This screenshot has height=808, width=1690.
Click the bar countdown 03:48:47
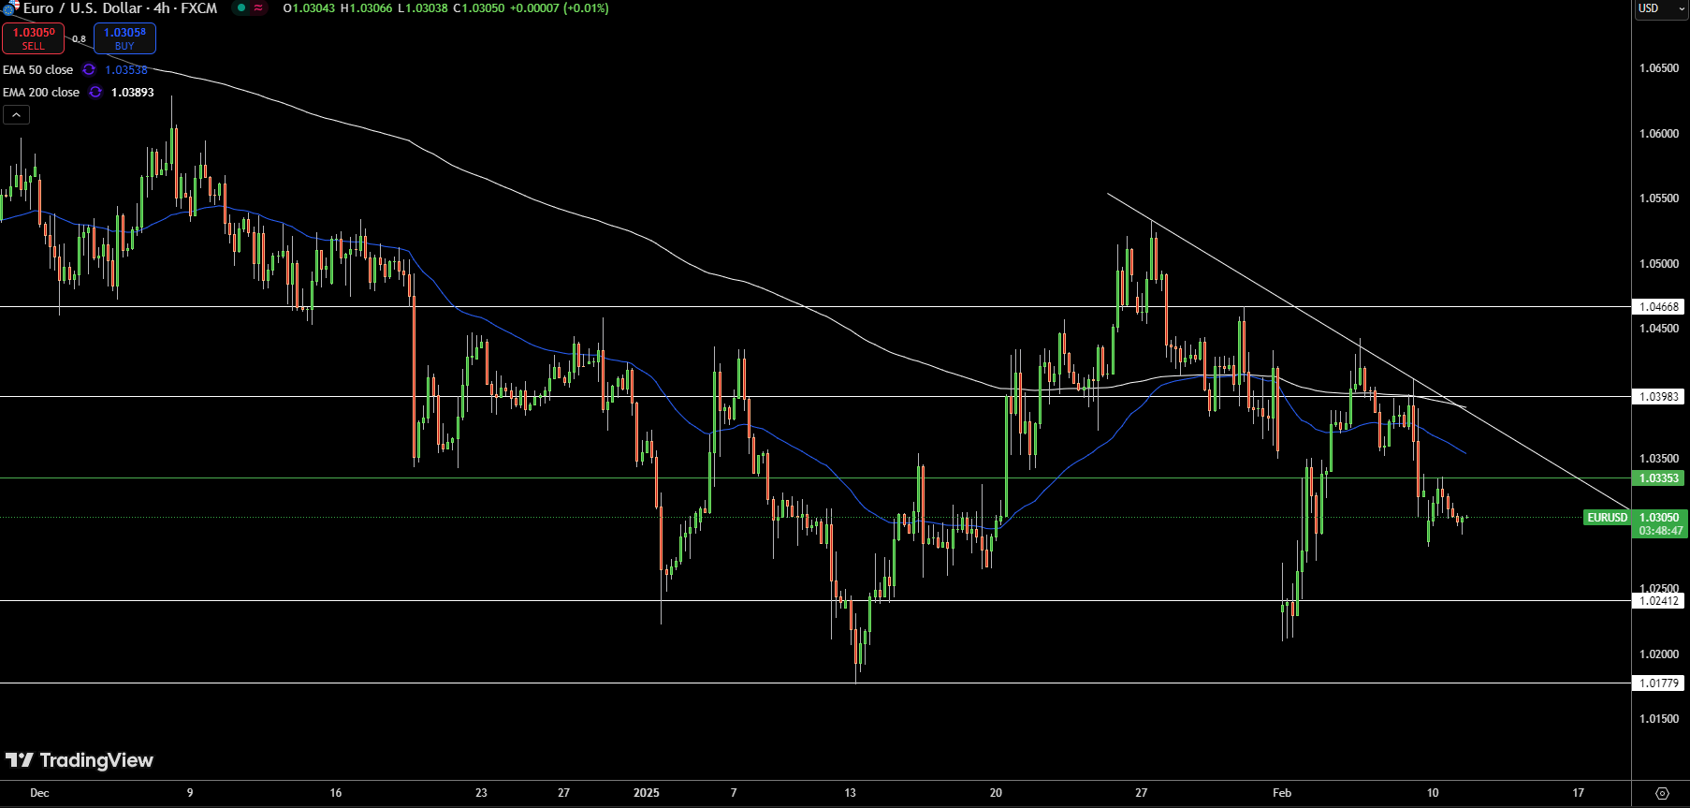(x=1660, y=531)
